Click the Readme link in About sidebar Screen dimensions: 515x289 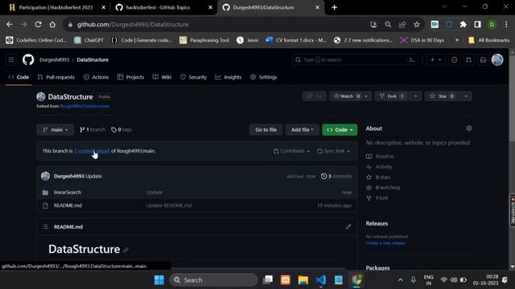385,157
